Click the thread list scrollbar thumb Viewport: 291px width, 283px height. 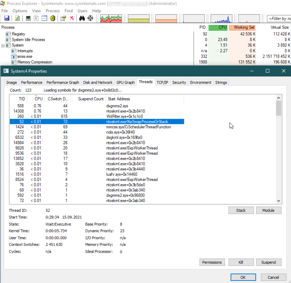278,108
